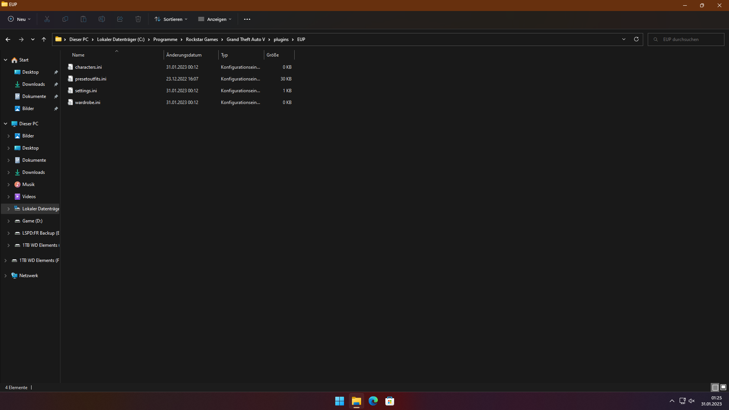Viewport: 729px width, 410px height.
Task: Click the Neu new item button
Action: pos(19,19)
